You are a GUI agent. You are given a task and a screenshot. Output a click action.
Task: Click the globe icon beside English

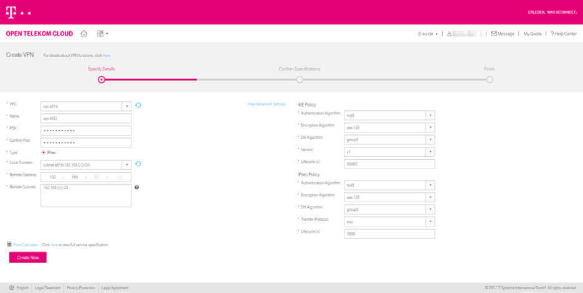click(x=12, y=287)
